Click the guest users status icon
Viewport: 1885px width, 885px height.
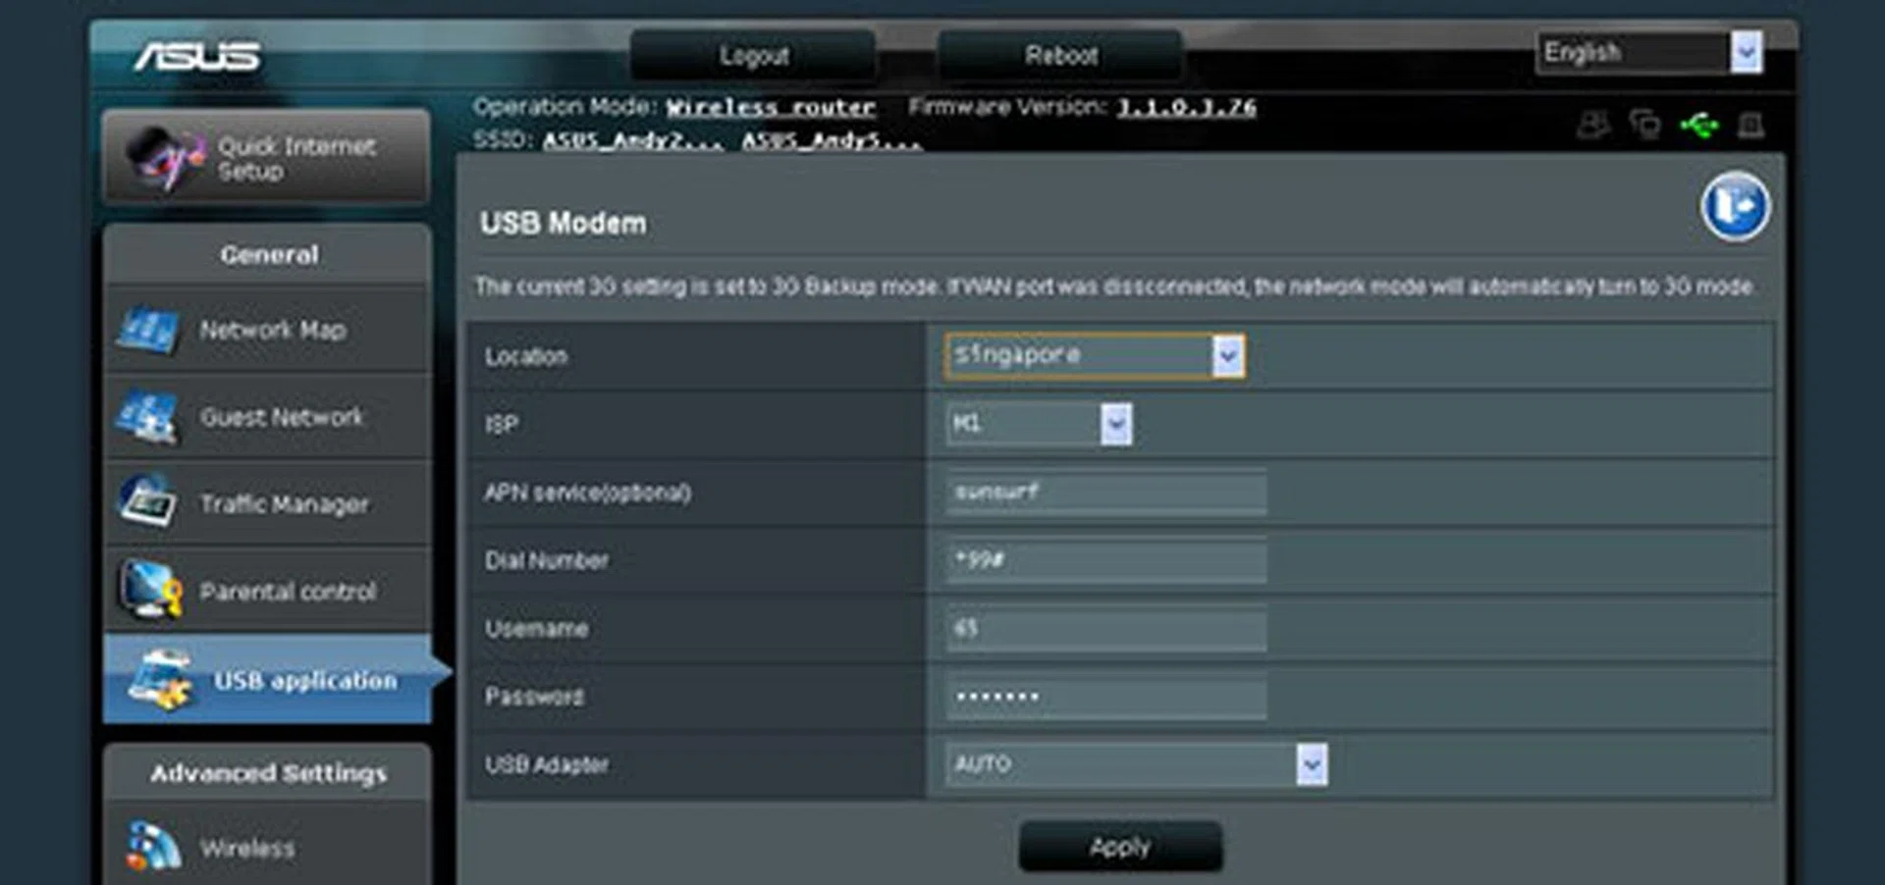tap(1592, 126)
